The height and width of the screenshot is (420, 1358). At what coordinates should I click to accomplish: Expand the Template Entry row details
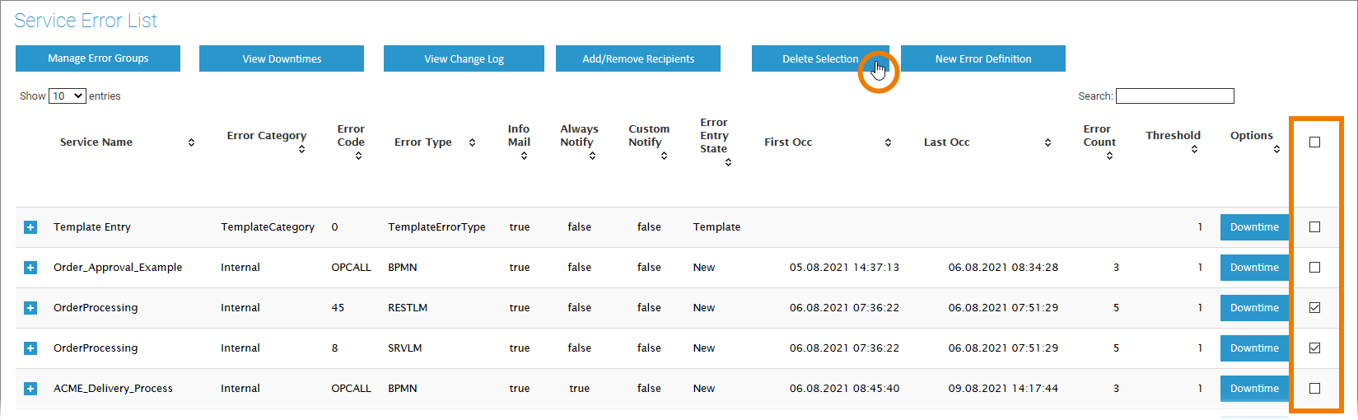pyautogui.click(x=30, y=227)
